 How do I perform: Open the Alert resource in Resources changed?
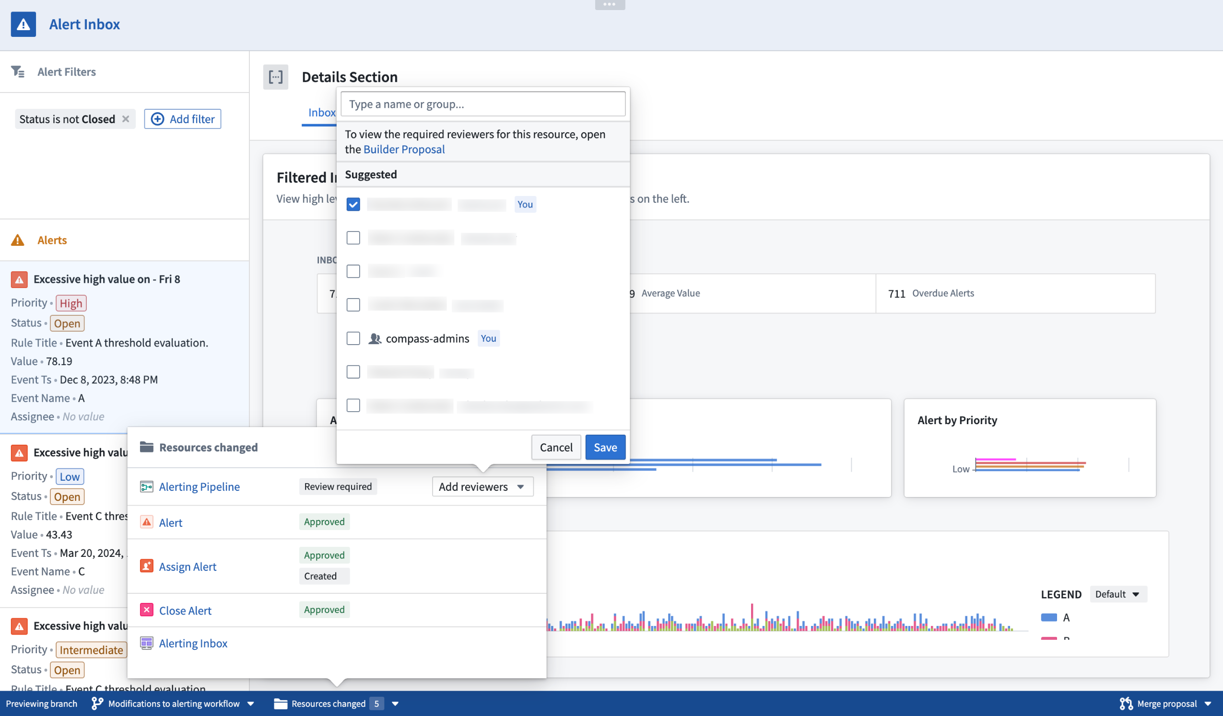[x=170, y=522]
